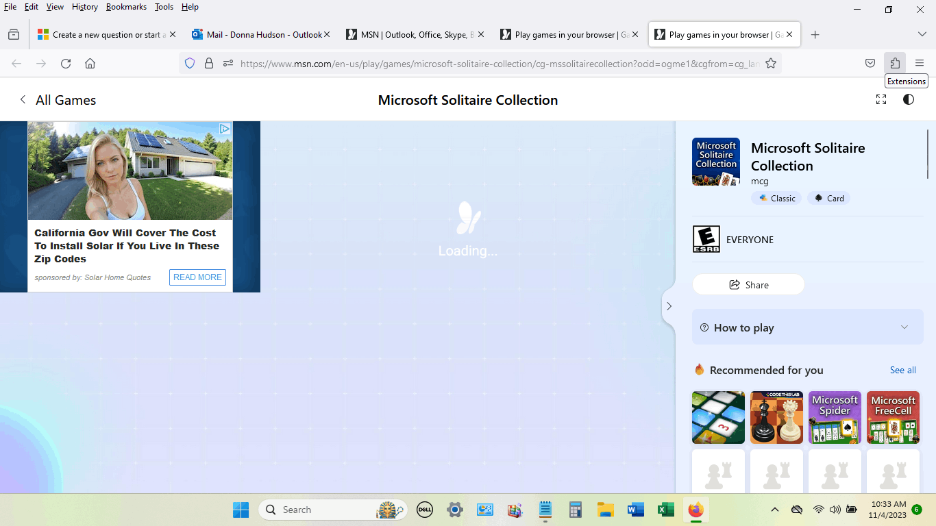Open the list all tabs dropdown
The image size is (936, 526).
click(x=922, y=34)
